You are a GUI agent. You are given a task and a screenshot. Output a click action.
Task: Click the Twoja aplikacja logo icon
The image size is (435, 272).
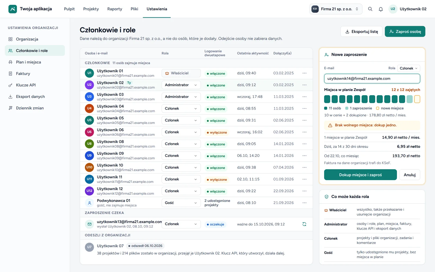13,9
